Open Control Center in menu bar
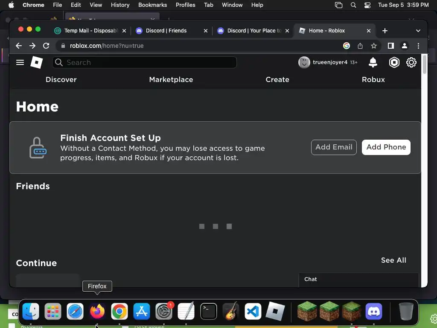Viewport: 437px width, 328px height. (x=367, y=5)
